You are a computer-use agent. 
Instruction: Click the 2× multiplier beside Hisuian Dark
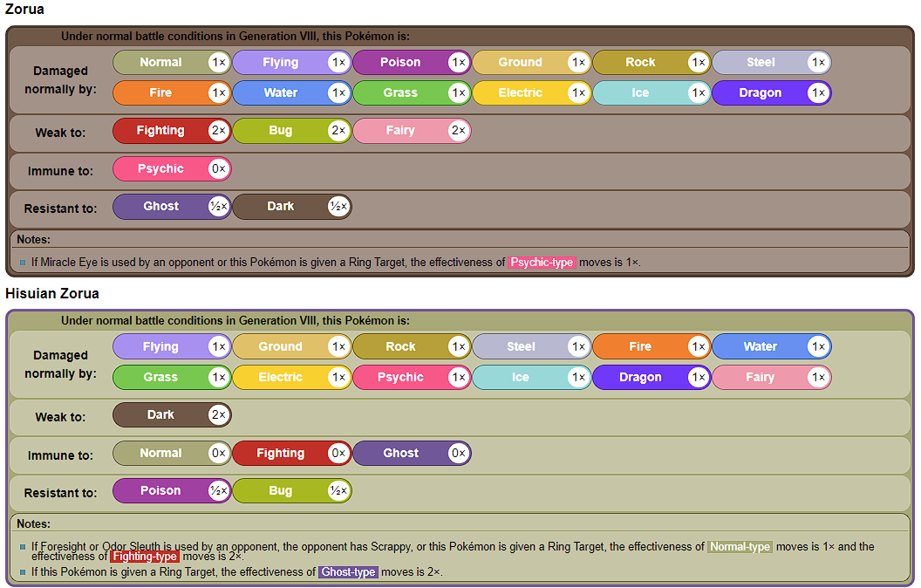219,415
